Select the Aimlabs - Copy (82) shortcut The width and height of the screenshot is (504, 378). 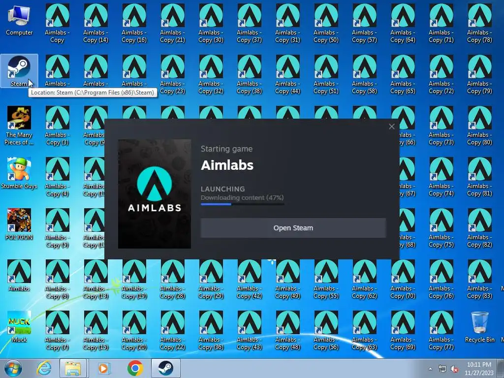479,228
